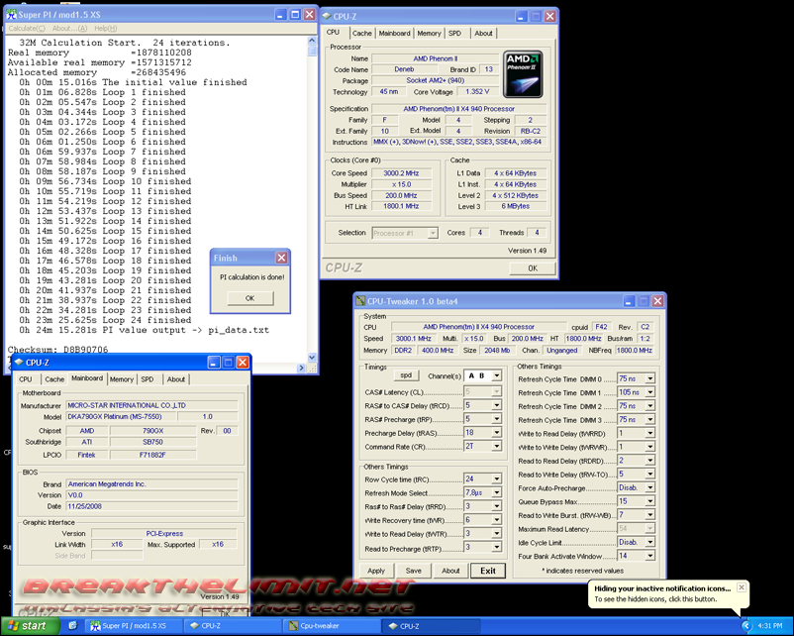
Task: Open the Channel(s) dropdown
Action: [x=497, y=376]
